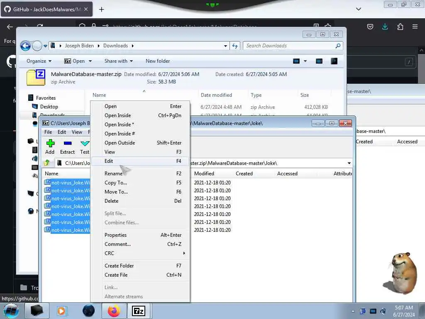Select the last not-virus_Joke file row
Image resolution: width=425 pixels, height=319 pixels.
tap(67, 230)
